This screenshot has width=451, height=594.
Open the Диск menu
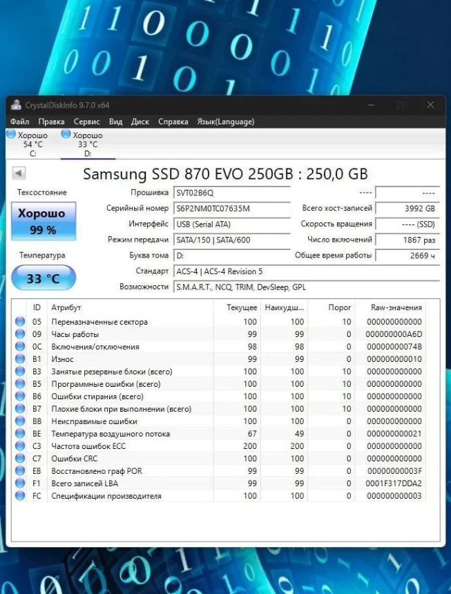click(140, 122)
